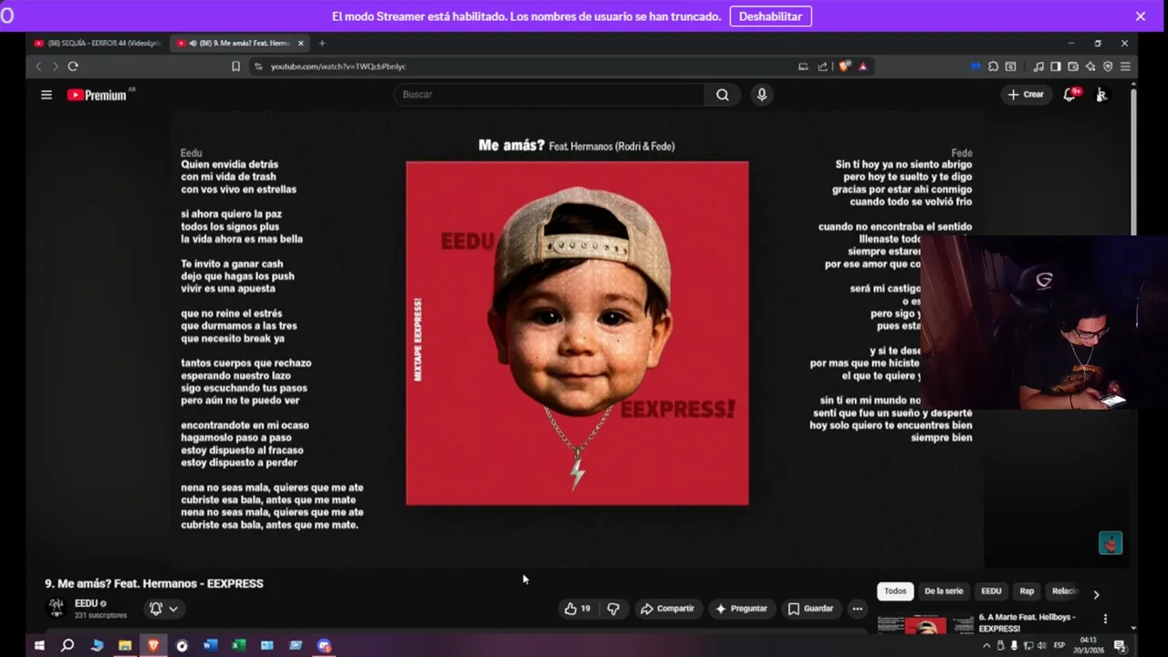Open media control music note icon
Screen dimensions: 1168x657
pos(1038,66)
